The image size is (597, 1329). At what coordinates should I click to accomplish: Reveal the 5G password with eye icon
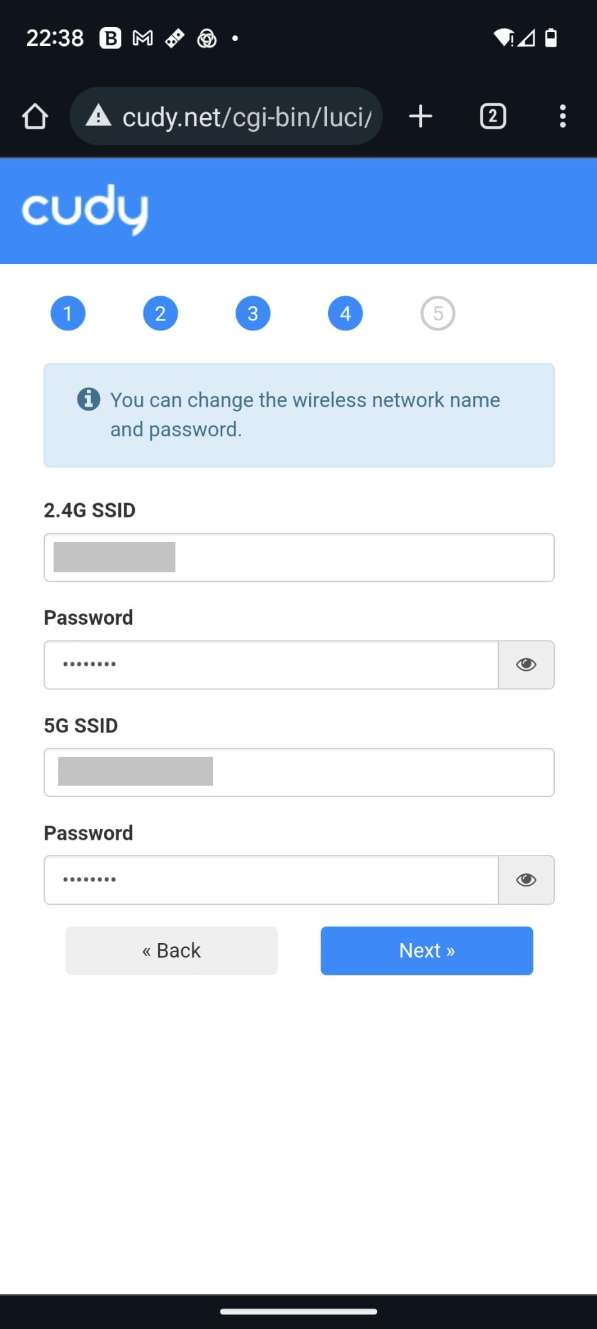[526, 880]
